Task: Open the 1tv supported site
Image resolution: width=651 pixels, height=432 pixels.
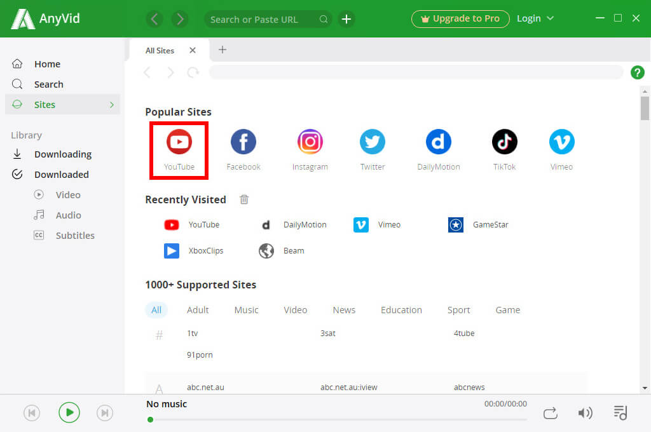Action: [x=192, y=334]
